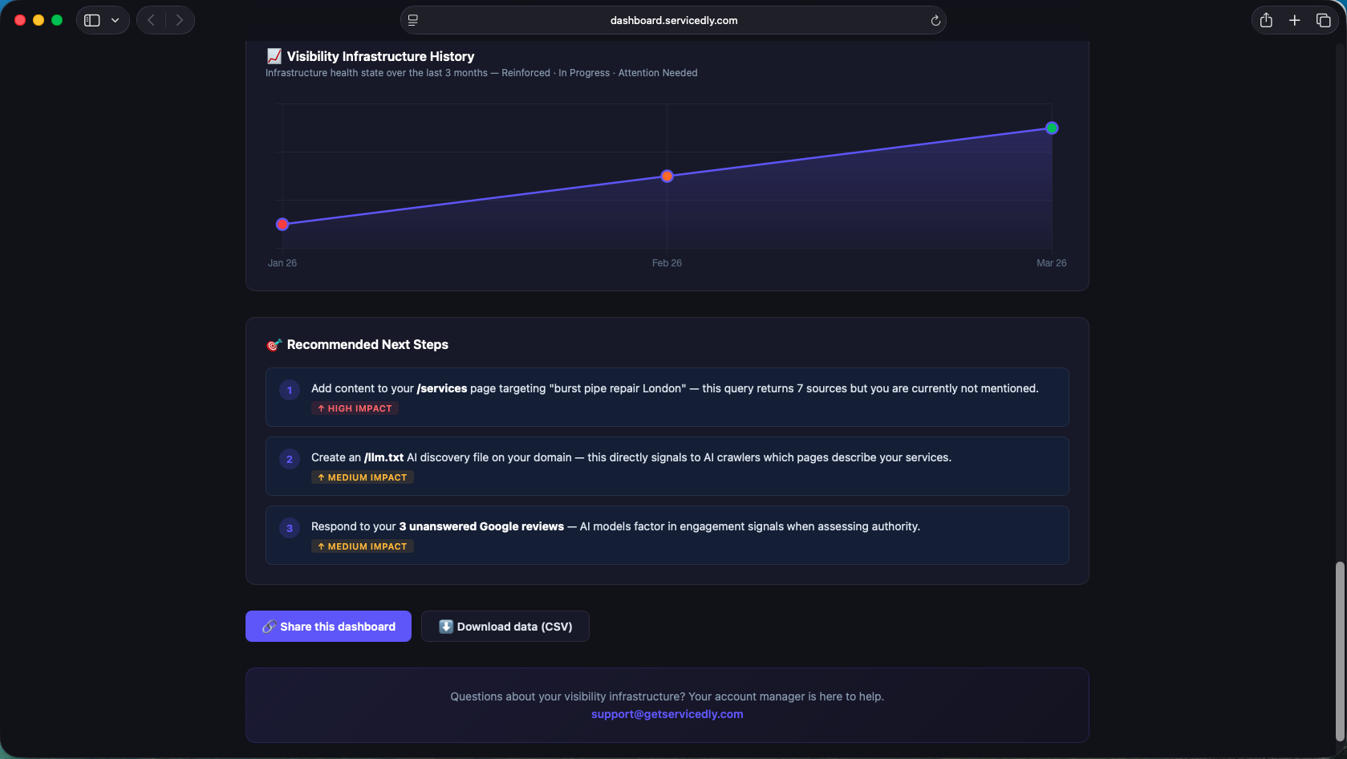
Task: Toggle the Safari sidebar visibility
Action: [x=91, y=20]
